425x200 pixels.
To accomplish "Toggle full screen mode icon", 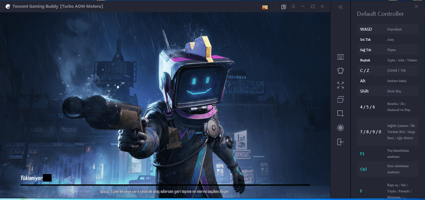I will click(x=340, y=85).
